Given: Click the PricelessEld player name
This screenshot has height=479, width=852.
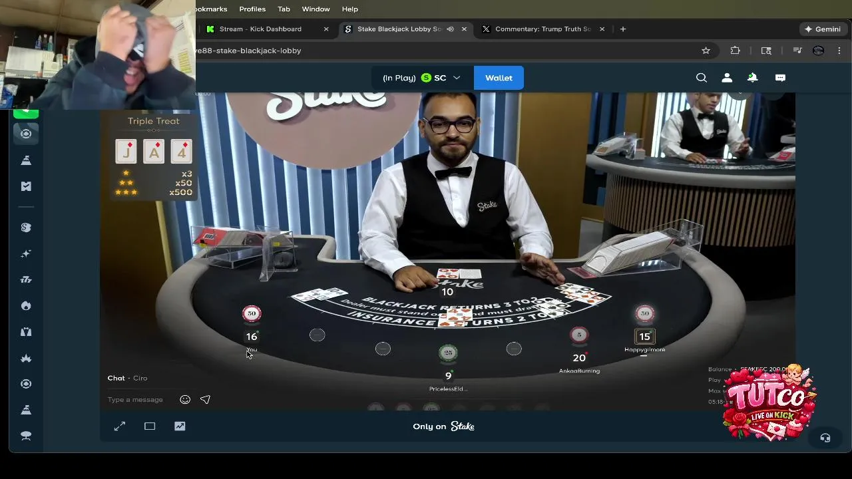Looking at the screenshot, I should tap(448, 389).
